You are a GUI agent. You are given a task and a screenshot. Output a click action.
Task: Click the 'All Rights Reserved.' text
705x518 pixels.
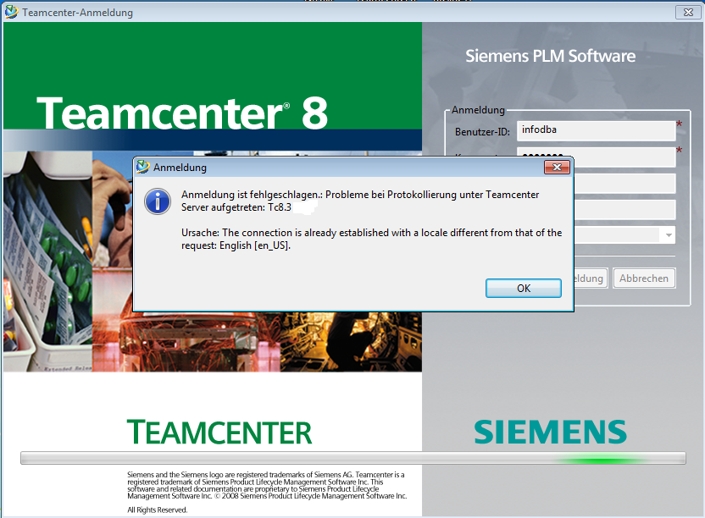pyautogui.click(x=158, y=510)
